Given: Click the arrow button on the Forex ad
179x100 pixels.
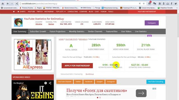Looking at the screenshot, I should [x=141, y=93].
